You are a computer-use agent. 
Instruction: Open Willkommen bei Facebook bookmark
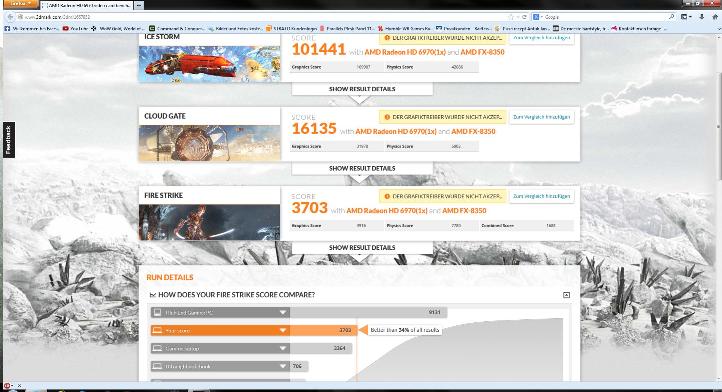pyautogui.click(x=32, y=28)
